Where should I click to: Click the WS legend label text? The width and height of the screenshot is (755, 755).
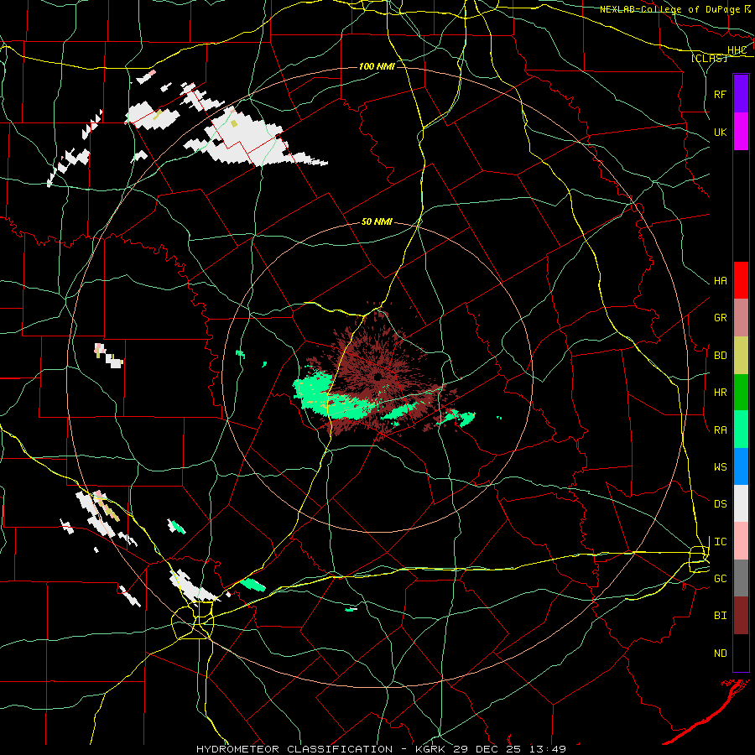click(720, 467)
